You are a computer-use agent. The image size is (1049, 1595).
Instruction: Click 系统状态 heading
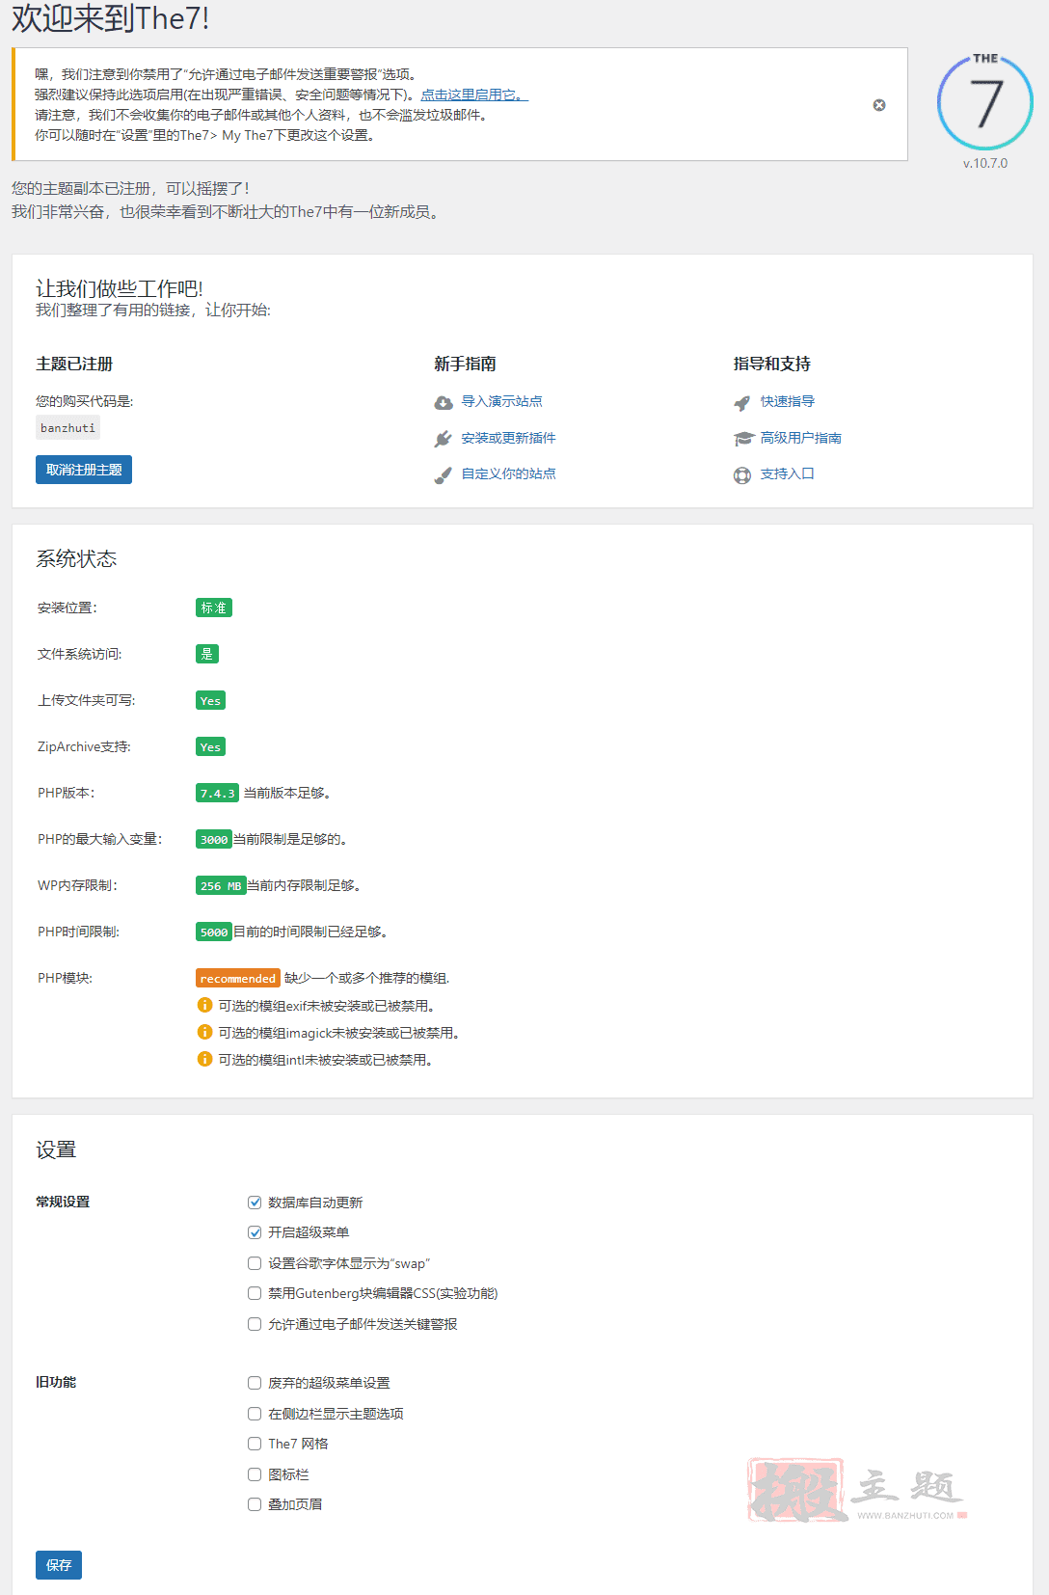76,558
